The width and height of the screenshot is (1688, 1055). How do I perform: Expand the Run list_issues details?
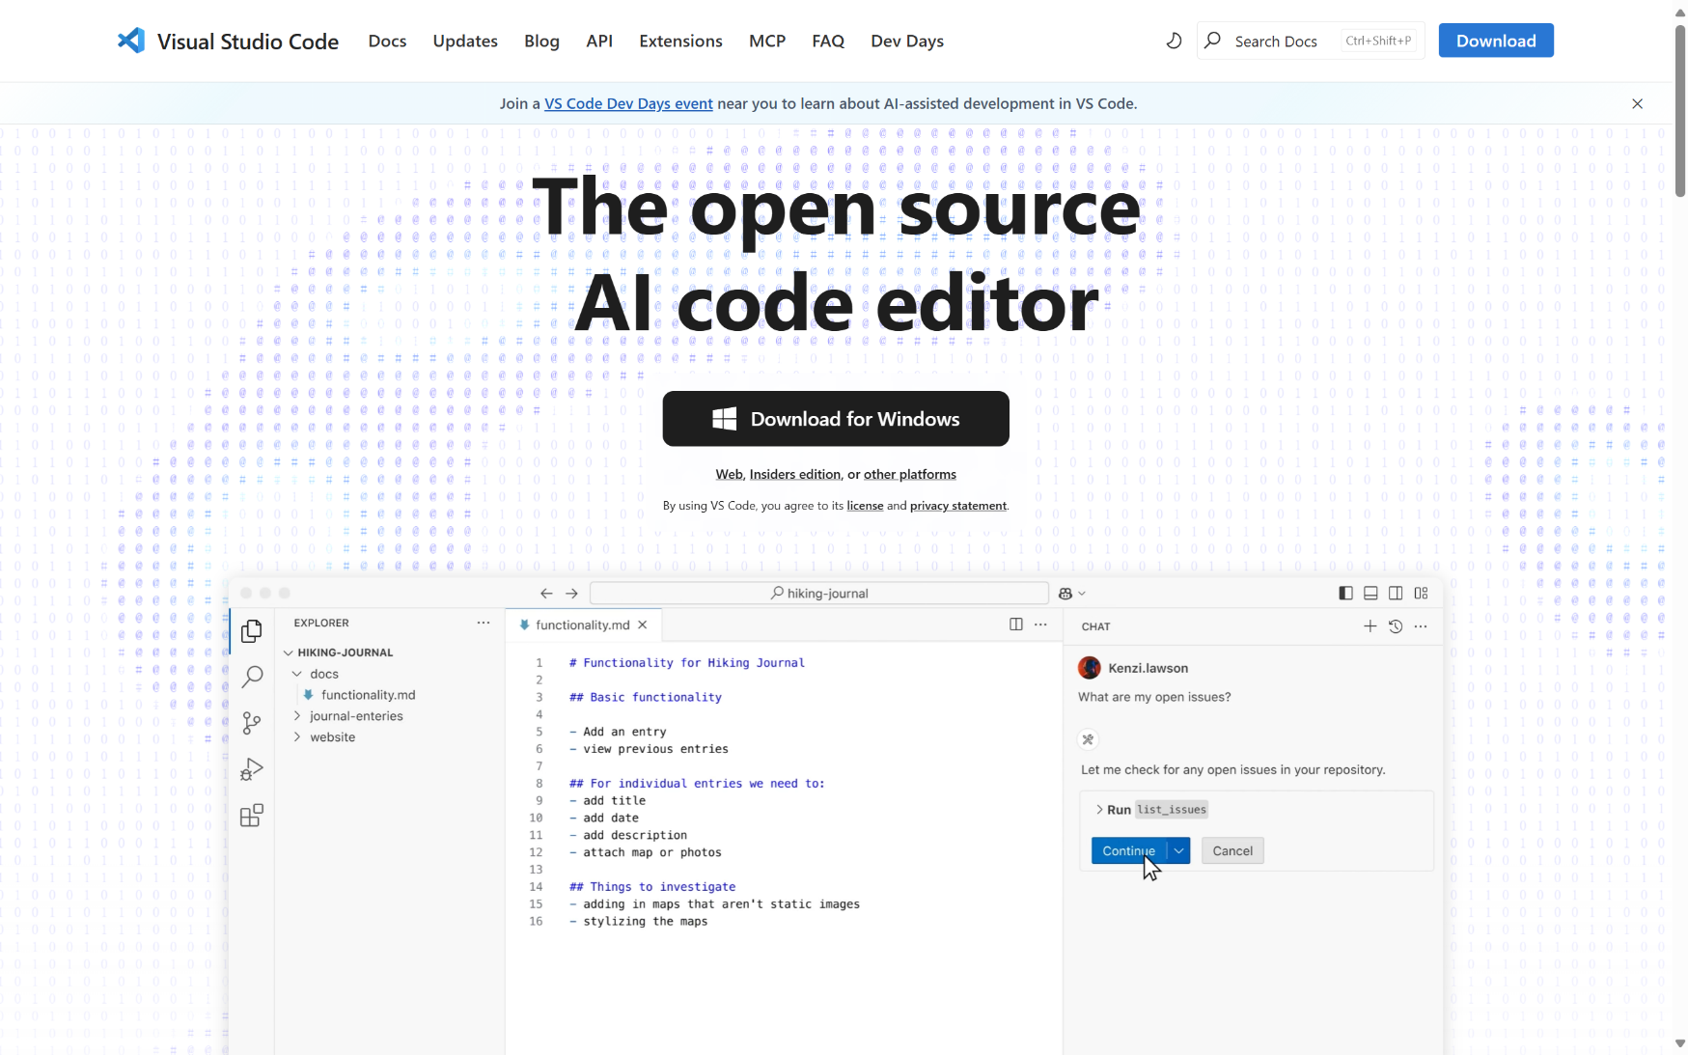(1099, 810)
